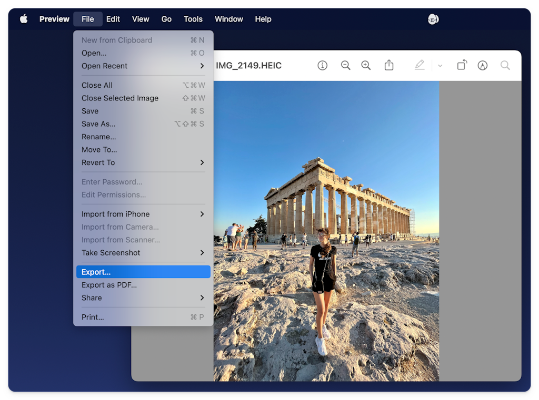Zoom in using the magnifier plus icon
Screen dimensions: 539x400
pos(366,65)
